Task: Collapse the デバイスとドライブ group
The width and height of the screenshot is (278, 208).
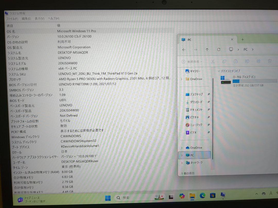Action: click(x=219, y=71)
